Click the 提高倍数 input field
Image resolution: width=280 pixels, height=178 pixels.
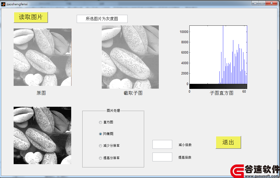click(162, 157)
